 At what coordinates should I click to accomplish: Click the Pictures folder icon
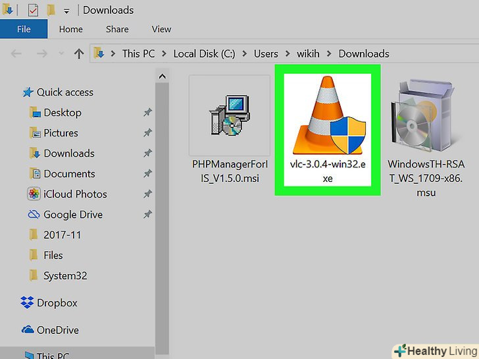click(x=35, y=133)
